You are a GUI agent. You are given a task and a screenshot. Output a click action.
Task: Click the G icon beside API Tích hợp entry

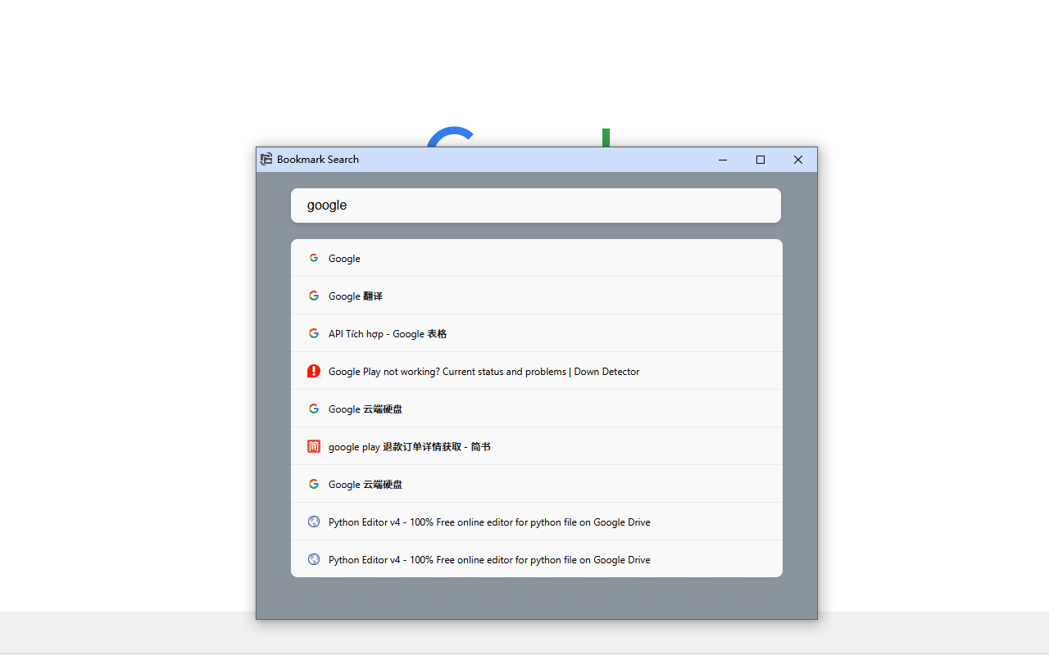pyautogui.click(x=314, y=333)
